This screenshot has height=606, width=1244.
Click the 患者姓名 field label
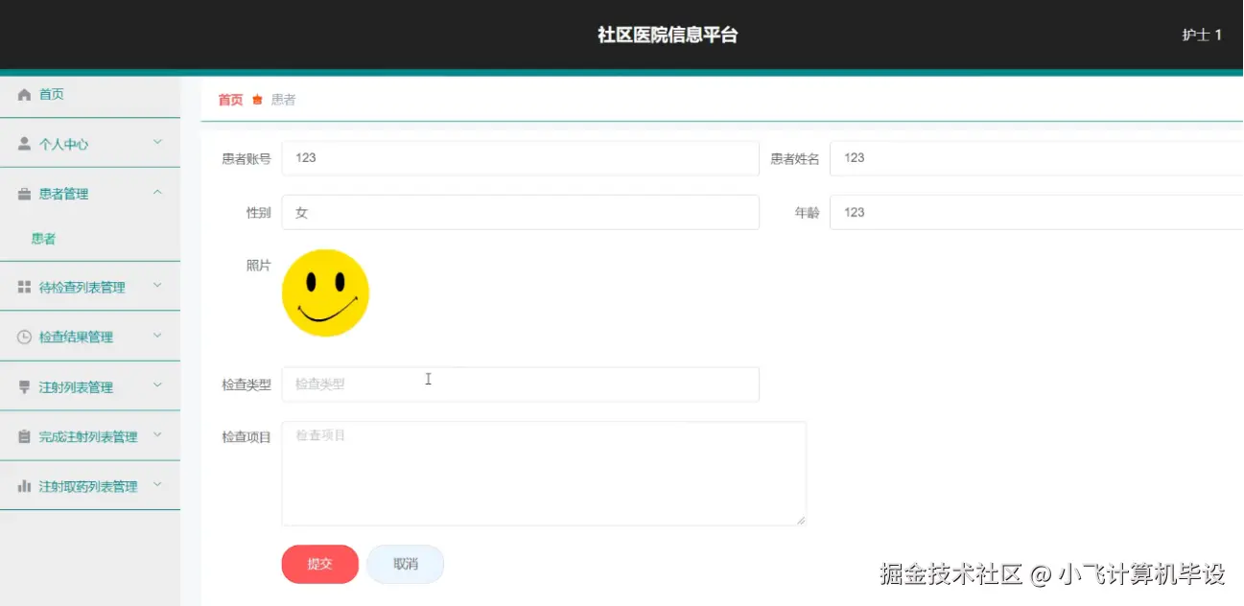point(795,159)
